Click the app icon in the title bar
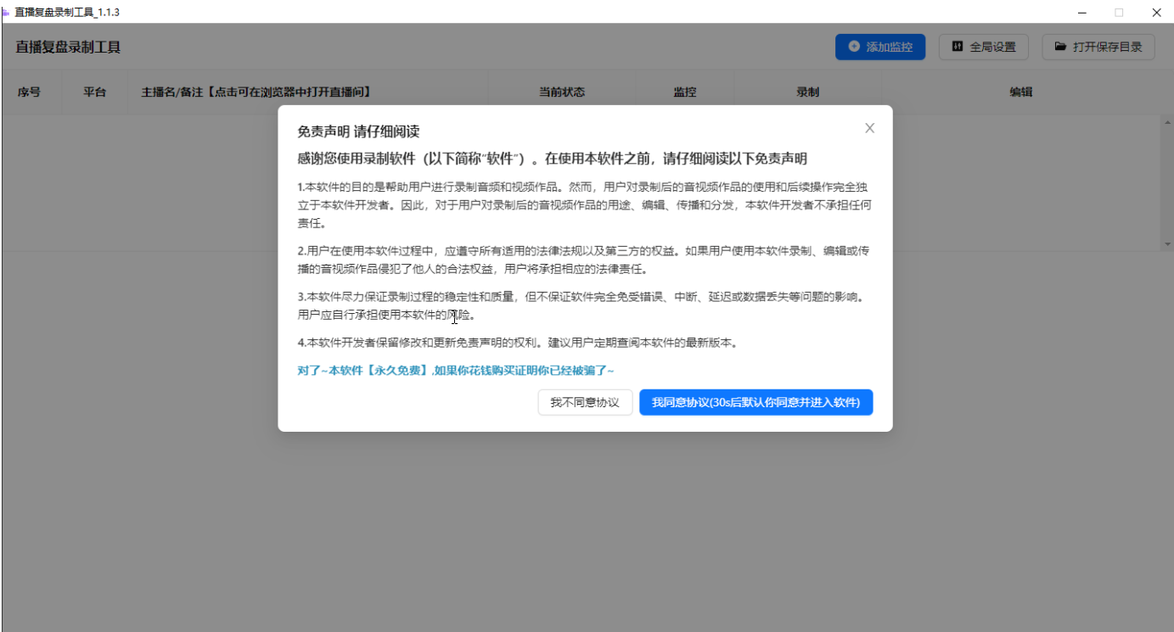Screen dimensions: 1174x632 (x=7, y=12)
